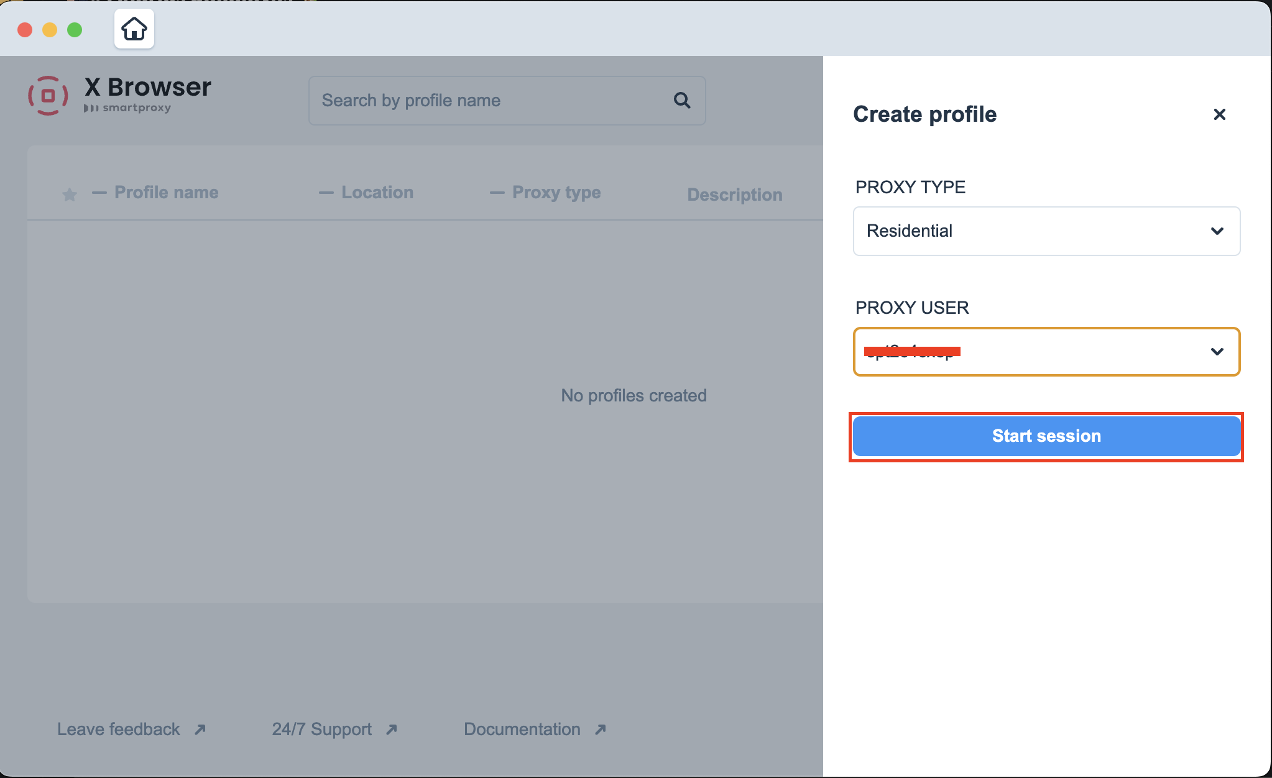
Task: Sort by Location column header
Action: [377, 193]
